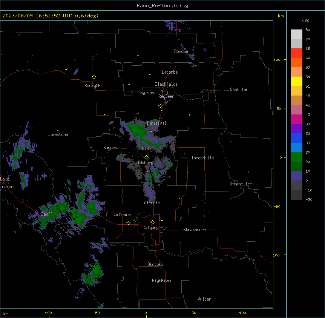This screenshot has height=318, width=325.
Task: Click the asterisk marker east of RedDeer
Action: [x=189, y=115]
